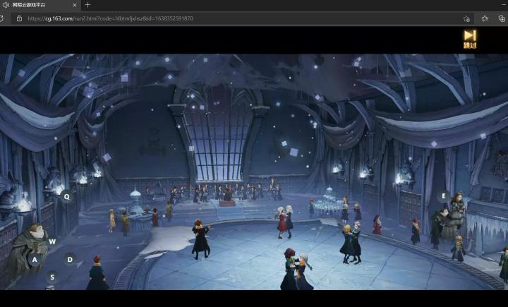Viewport: 508px width, 307px height.
Task: View site info via the lock icon
Action: pos(20,18)
